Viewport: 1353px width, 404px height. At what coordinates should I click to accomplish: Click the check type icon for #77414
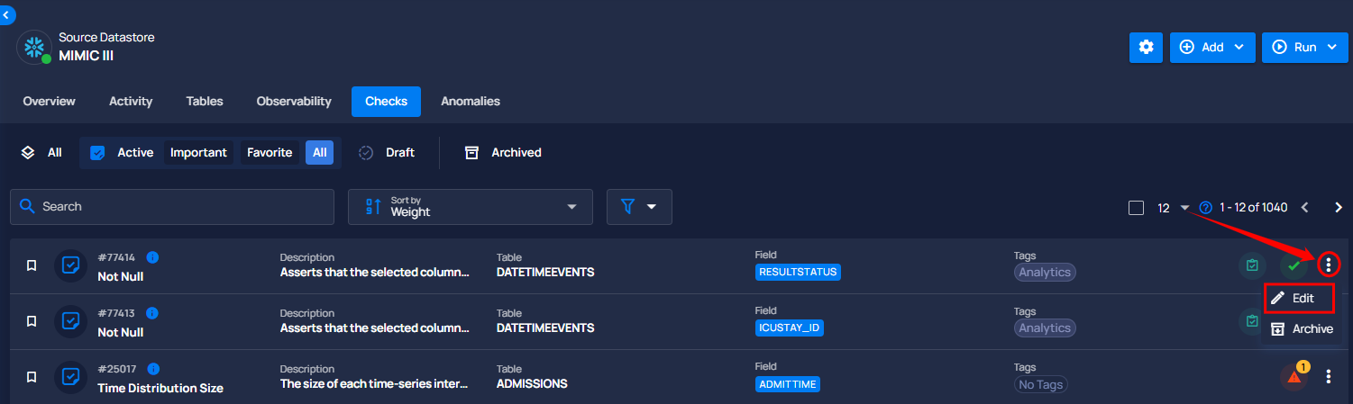point(70,266)
